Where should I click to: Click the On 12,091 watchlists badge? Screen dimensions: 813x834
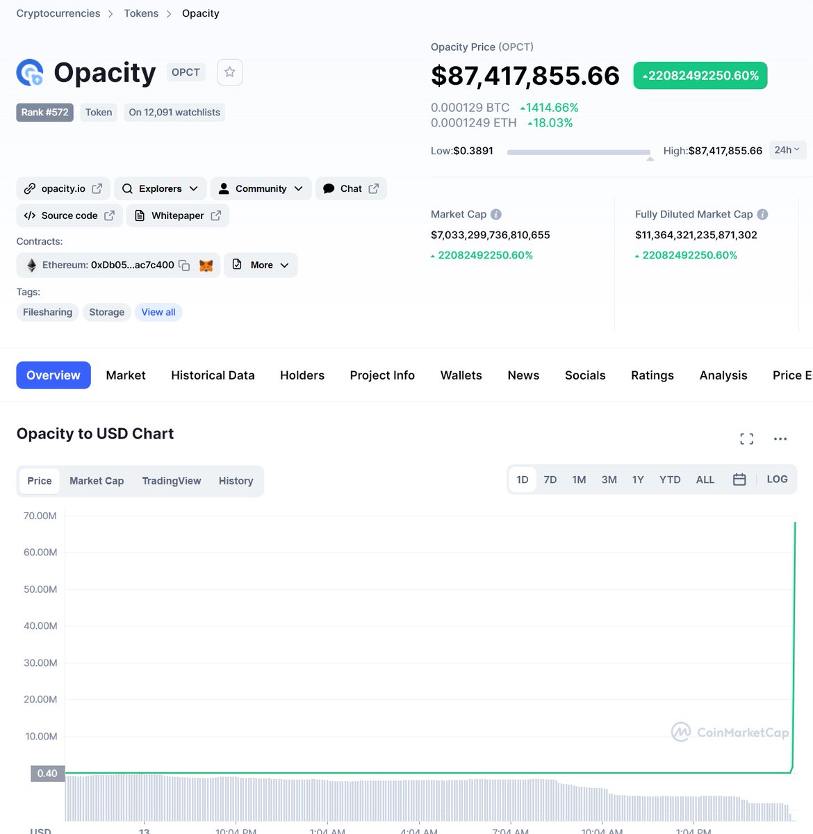tap(174, 113)
